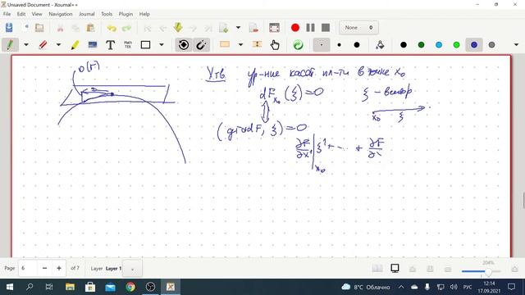Copy the selection

click(x=75, y=27)
